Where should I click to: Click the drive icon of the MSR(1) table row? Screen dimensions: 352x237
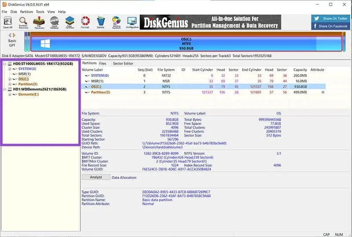[88, 81]
